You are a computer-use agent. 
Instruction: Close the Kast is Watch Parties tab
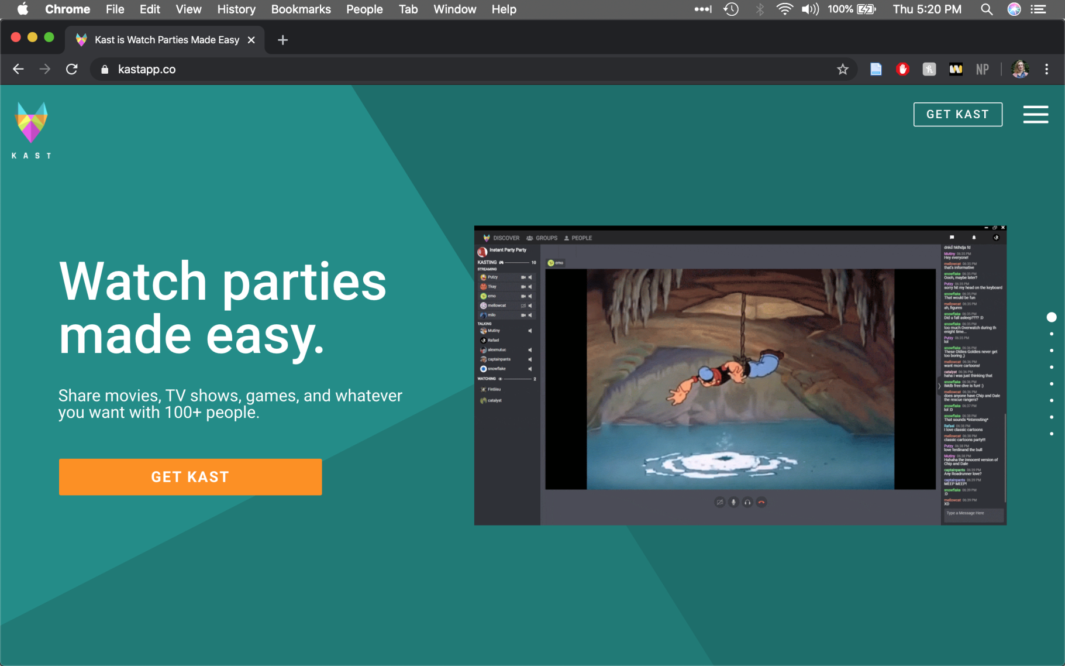(x=251, y=40)
